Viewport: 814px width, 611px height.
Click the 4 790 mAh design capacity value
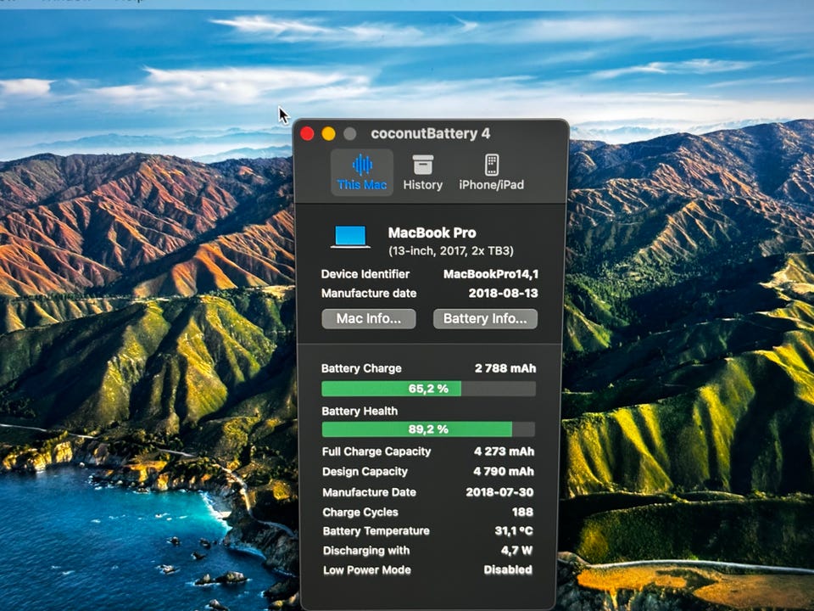point(504,472)
